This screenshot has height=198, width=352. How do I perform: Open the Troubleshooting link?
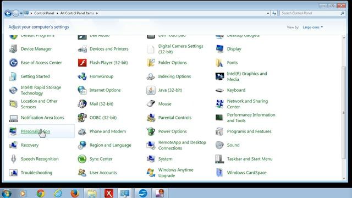tap(37, 173)
